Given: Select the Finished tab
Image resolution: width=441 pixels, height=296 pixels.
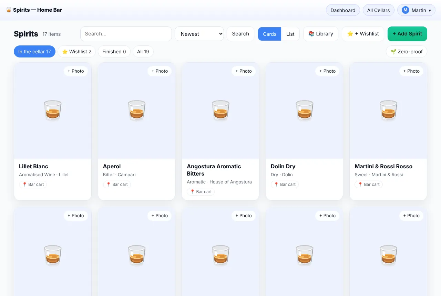Looking at the screenshot, I should [114, 52].
